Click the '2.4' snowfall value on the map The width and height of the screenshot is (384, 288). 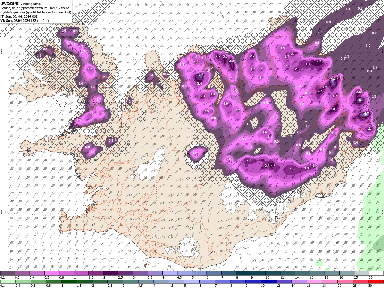coord(199,84)
